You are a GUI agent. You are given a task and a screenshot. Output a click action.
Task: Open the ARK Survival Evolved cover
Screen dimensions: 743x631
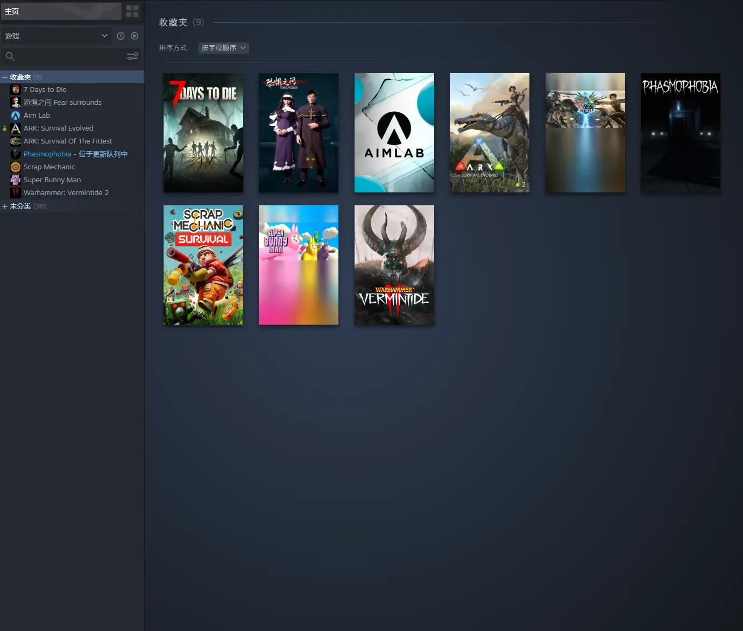point(490,133)
